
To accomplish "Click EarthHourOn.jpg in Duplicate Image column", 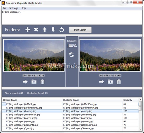I will click(81, 108).
